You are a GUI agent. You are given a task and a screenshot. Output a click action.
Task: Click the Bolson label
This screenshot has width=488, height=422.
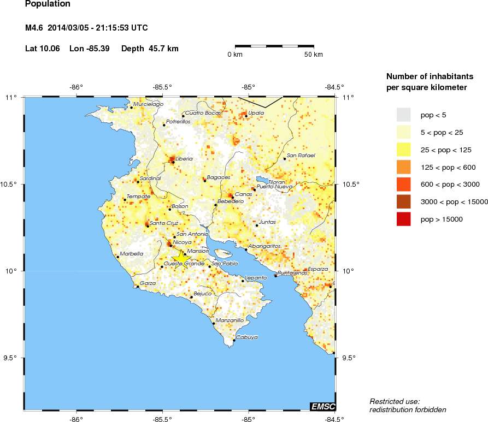(x=180, y=206)
